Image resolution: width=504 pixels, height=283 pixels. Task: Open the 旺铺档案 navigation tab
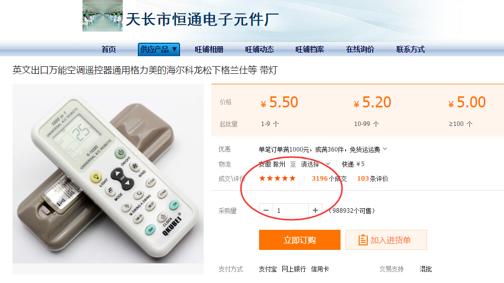tap(309, 49)
